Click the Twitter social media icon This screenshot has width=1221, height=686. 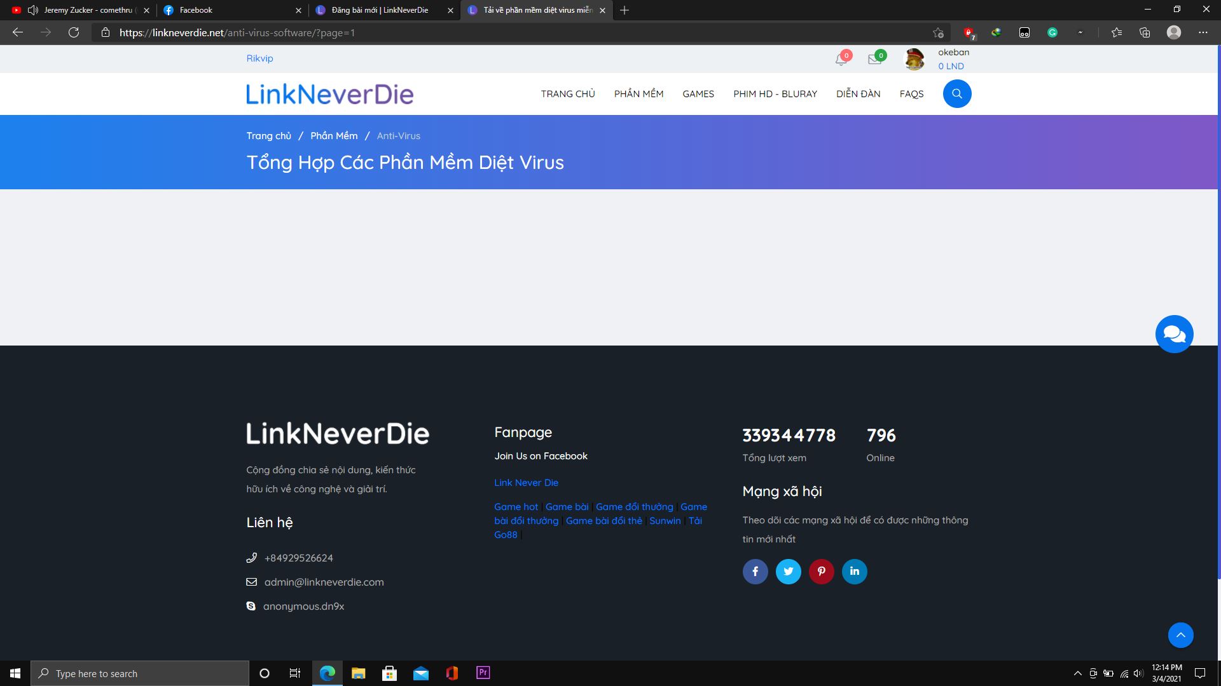pos(787,570)
